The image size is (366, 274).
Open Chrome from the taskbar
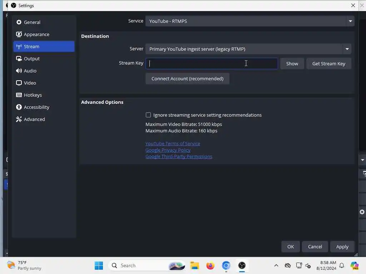[226, 265]
